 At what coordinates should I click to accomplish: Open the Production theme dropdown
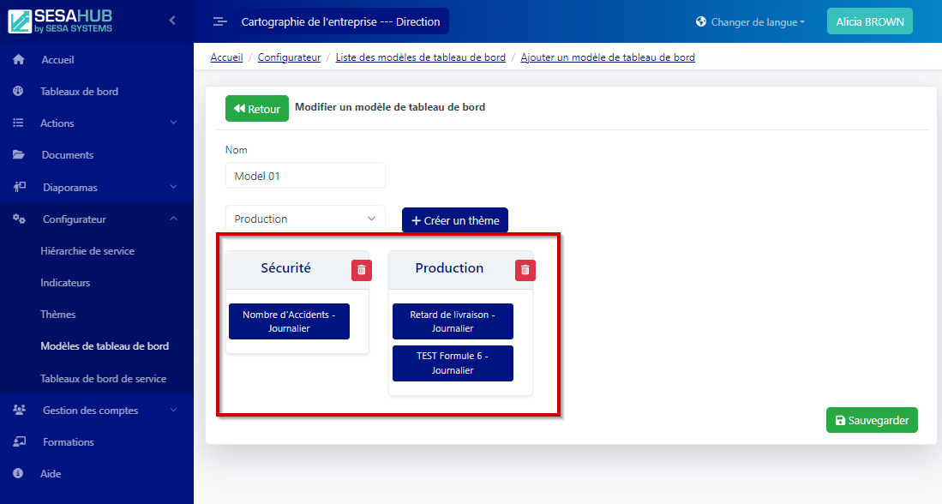tap(304, 219)
